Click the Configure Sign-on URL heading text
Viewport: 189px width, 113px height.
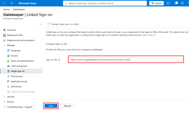56,44
